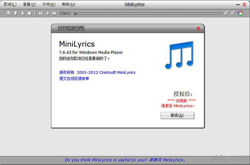This screenshot has height=165, width=250.
Task: Click the rewind previous track button
Action: click(x=41, y=13)
